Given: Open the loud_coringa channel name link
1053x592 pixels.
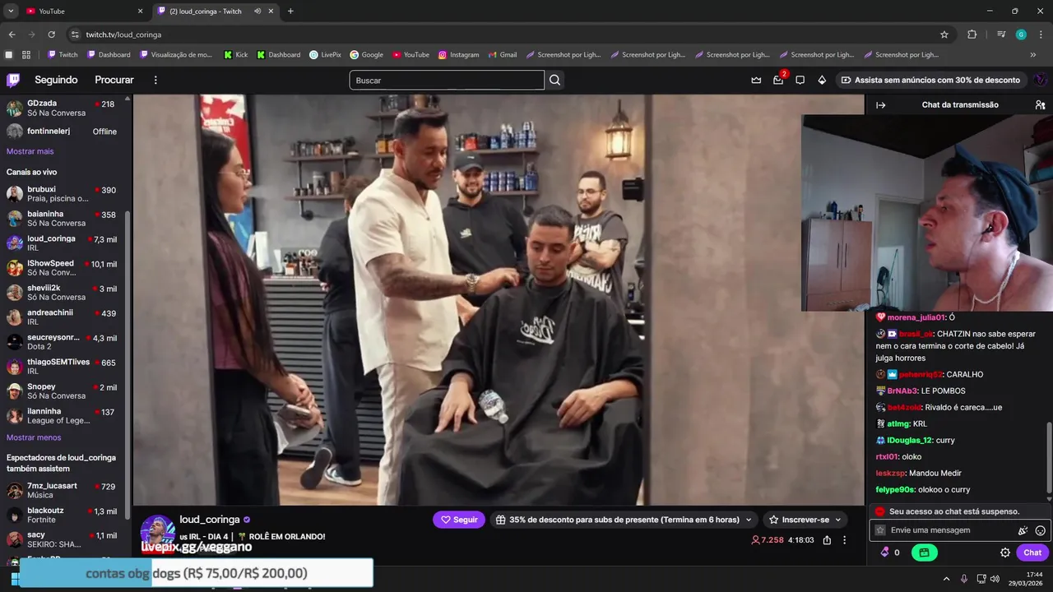Looking at the screenshot, I should 210,520.
